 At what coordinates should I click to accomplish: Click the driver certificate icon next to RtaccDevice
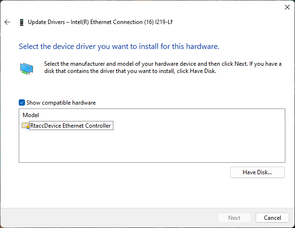point(25,126)
